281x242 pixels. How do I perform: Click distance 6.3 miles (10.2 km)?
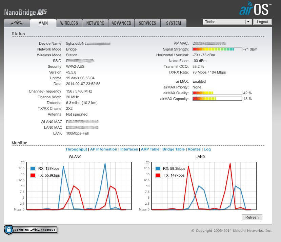click(x=82, y=103)
